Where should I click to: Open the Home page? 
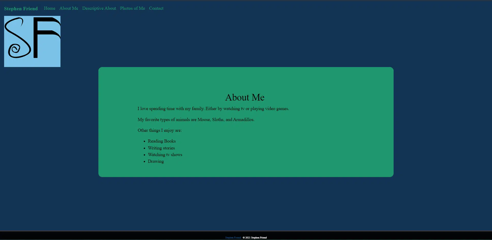tap(49, 8)
